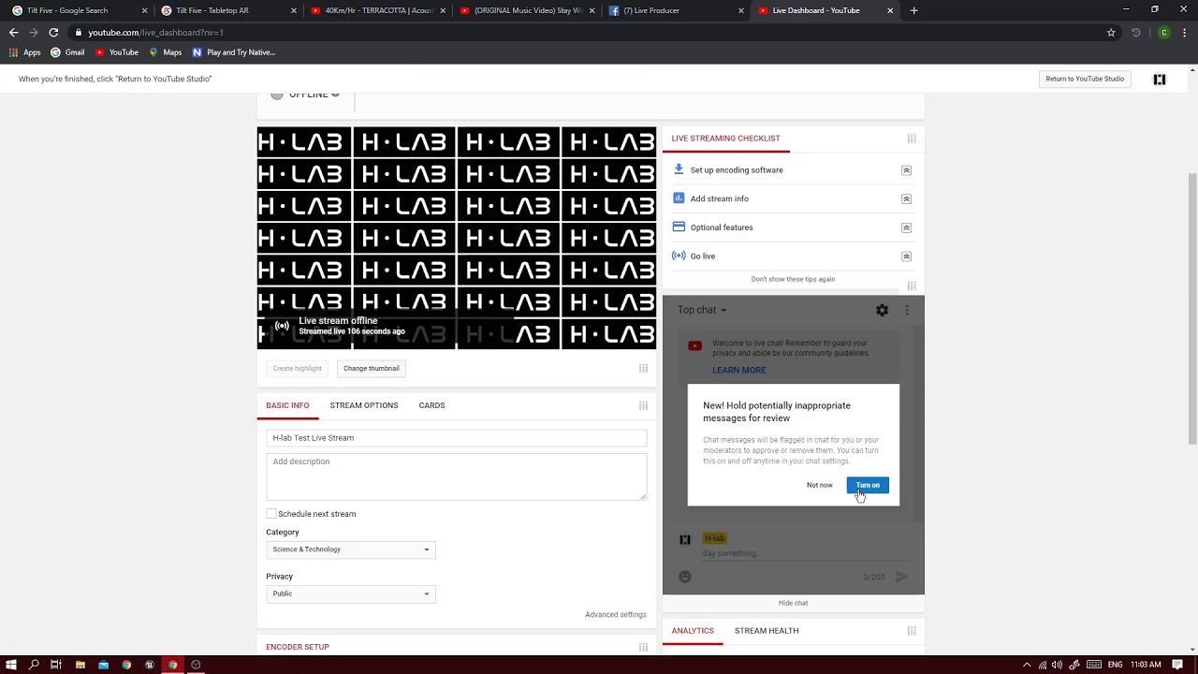Click the card icon beside Optional features

coord(679,227)
